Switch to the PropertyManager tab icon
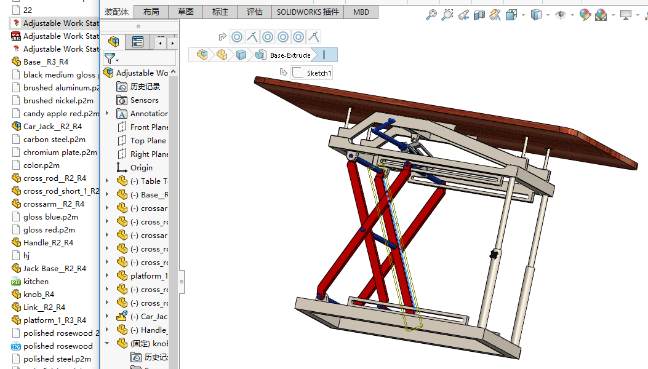The width and height of the screenshot is (648, 369). 138,42
